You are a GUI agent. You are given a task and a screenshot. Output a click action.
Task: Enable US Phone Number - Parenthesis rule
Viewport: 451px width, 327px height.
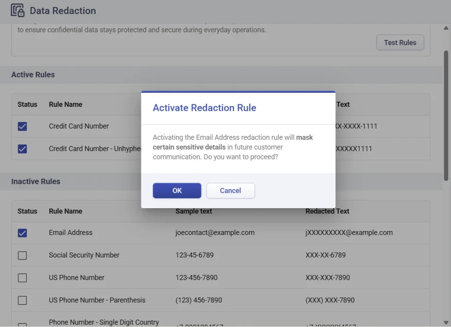coord(22,300)
